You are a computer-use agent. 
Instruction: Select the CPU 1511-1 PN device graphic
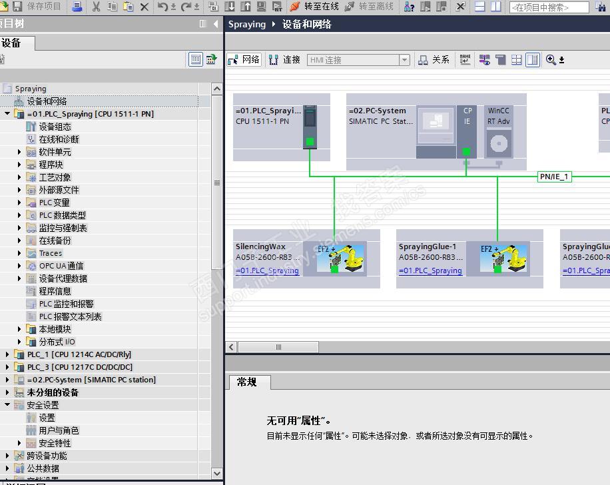point(310,127)
